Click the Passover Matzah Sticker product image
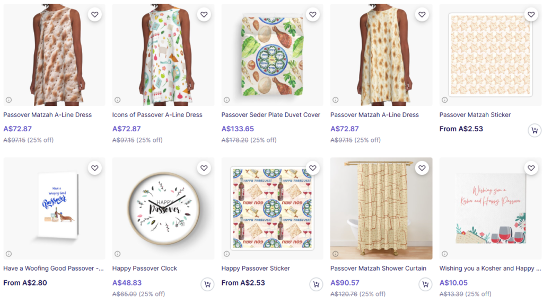The height and width of the screenshot is (304, 543). pos(490,54)
